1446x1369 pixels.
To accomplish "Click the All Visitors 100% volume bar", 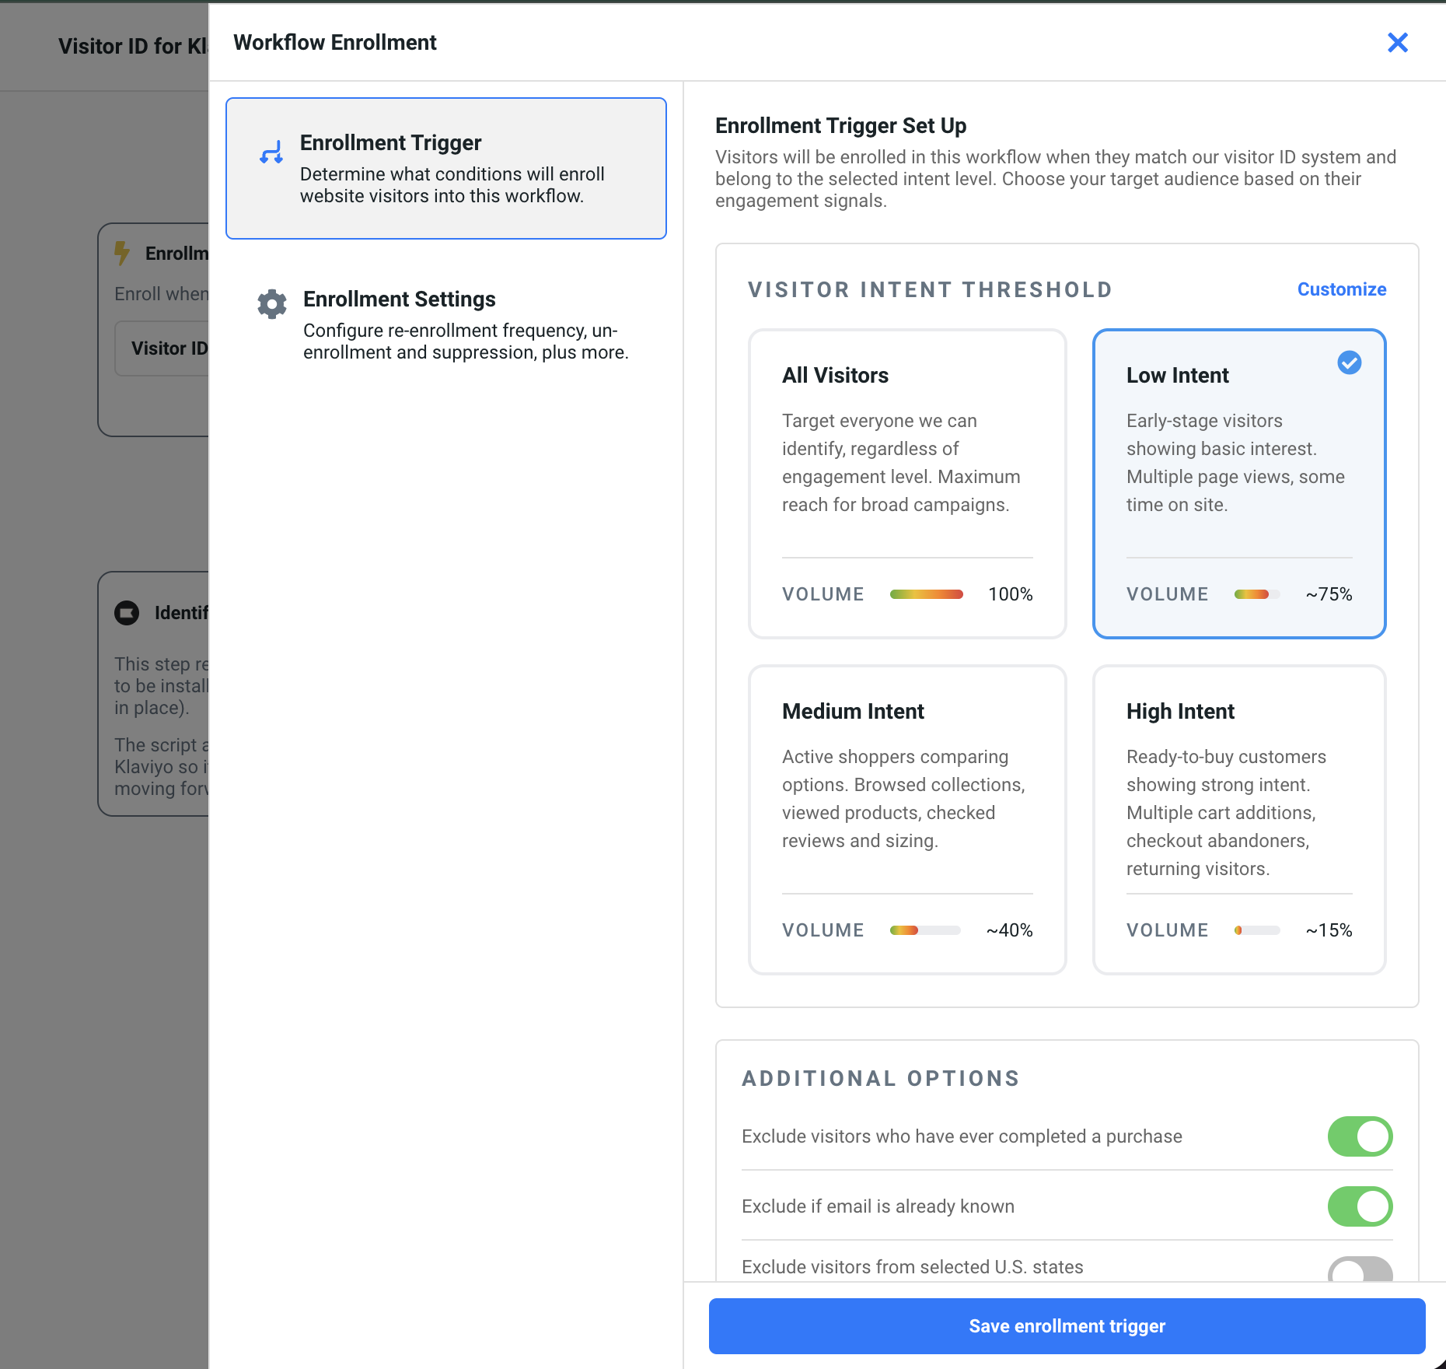I will (x=926, y=594).
